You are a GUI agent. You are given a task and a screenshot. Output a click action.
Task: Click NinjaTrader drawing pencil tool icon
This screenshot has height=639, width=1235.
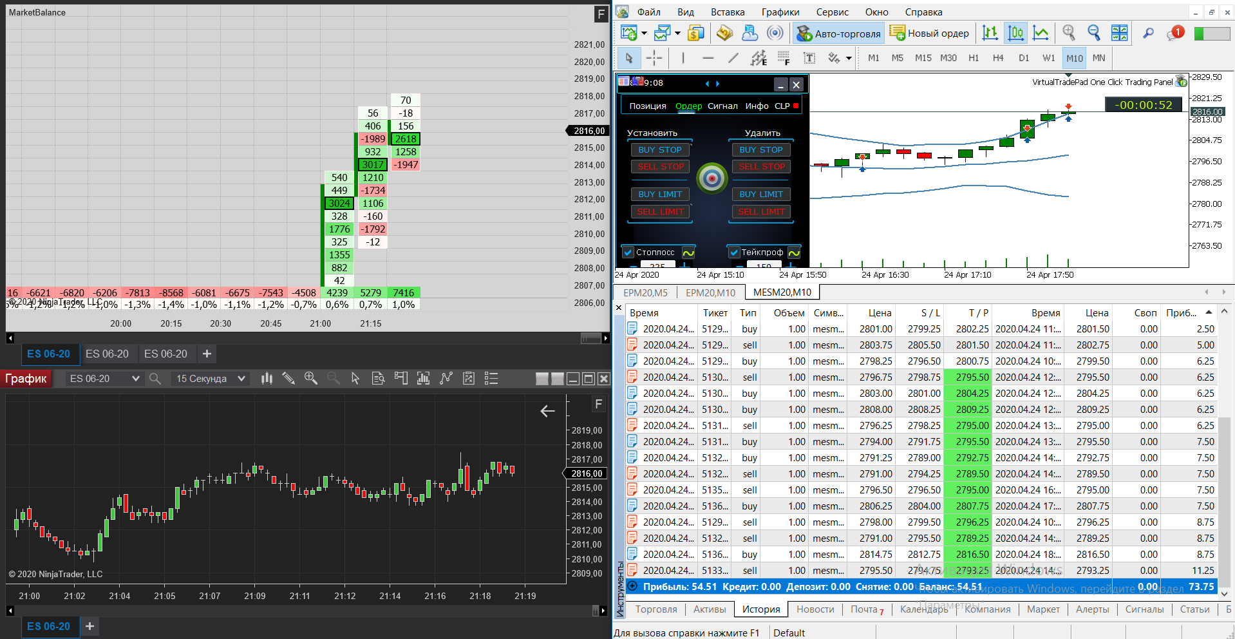click(x=288, y=379)
